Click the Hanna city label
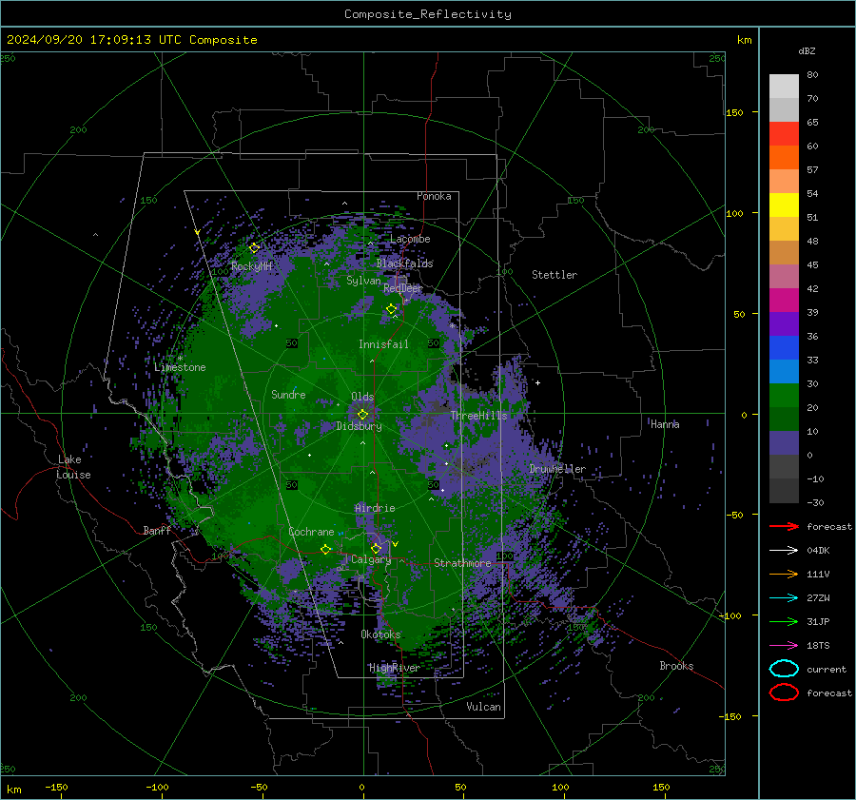Viewport: 856px width, 800px height. point(665,424)
